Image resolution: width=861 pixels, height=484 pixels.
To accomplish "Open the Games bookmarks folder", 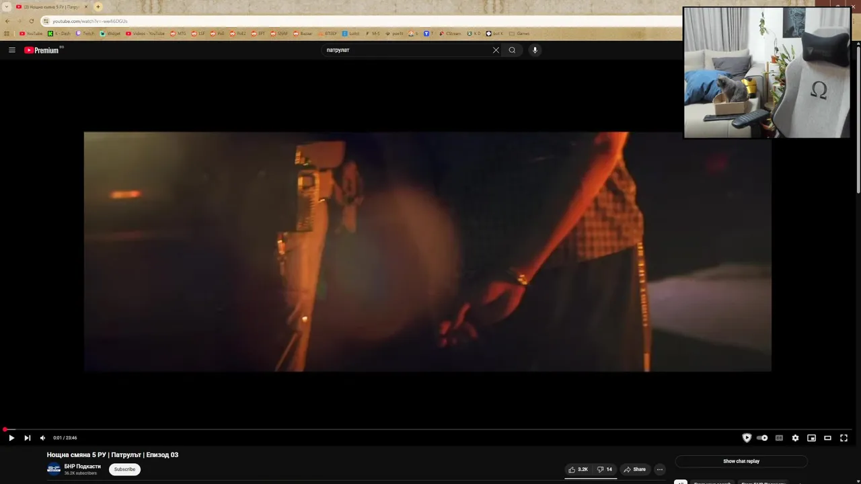I will pyautogui.click(x=519, y=34).
